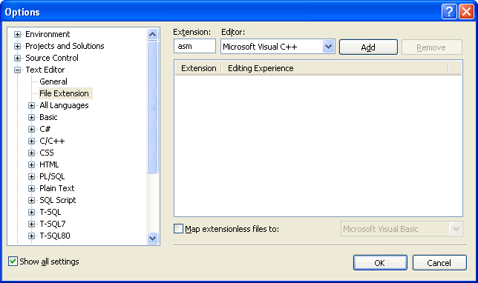Viewport: 478px width, 283px height.
Task: Expand the Environment tree node
Action: (17, 34)
